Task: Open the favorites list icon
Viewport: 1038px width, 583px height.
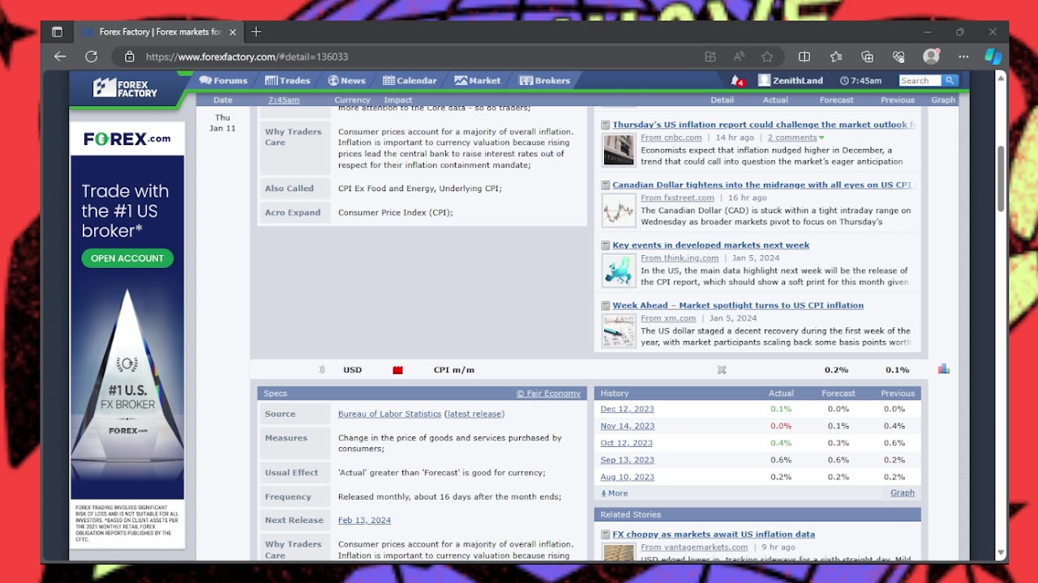Action: (836, 57)
